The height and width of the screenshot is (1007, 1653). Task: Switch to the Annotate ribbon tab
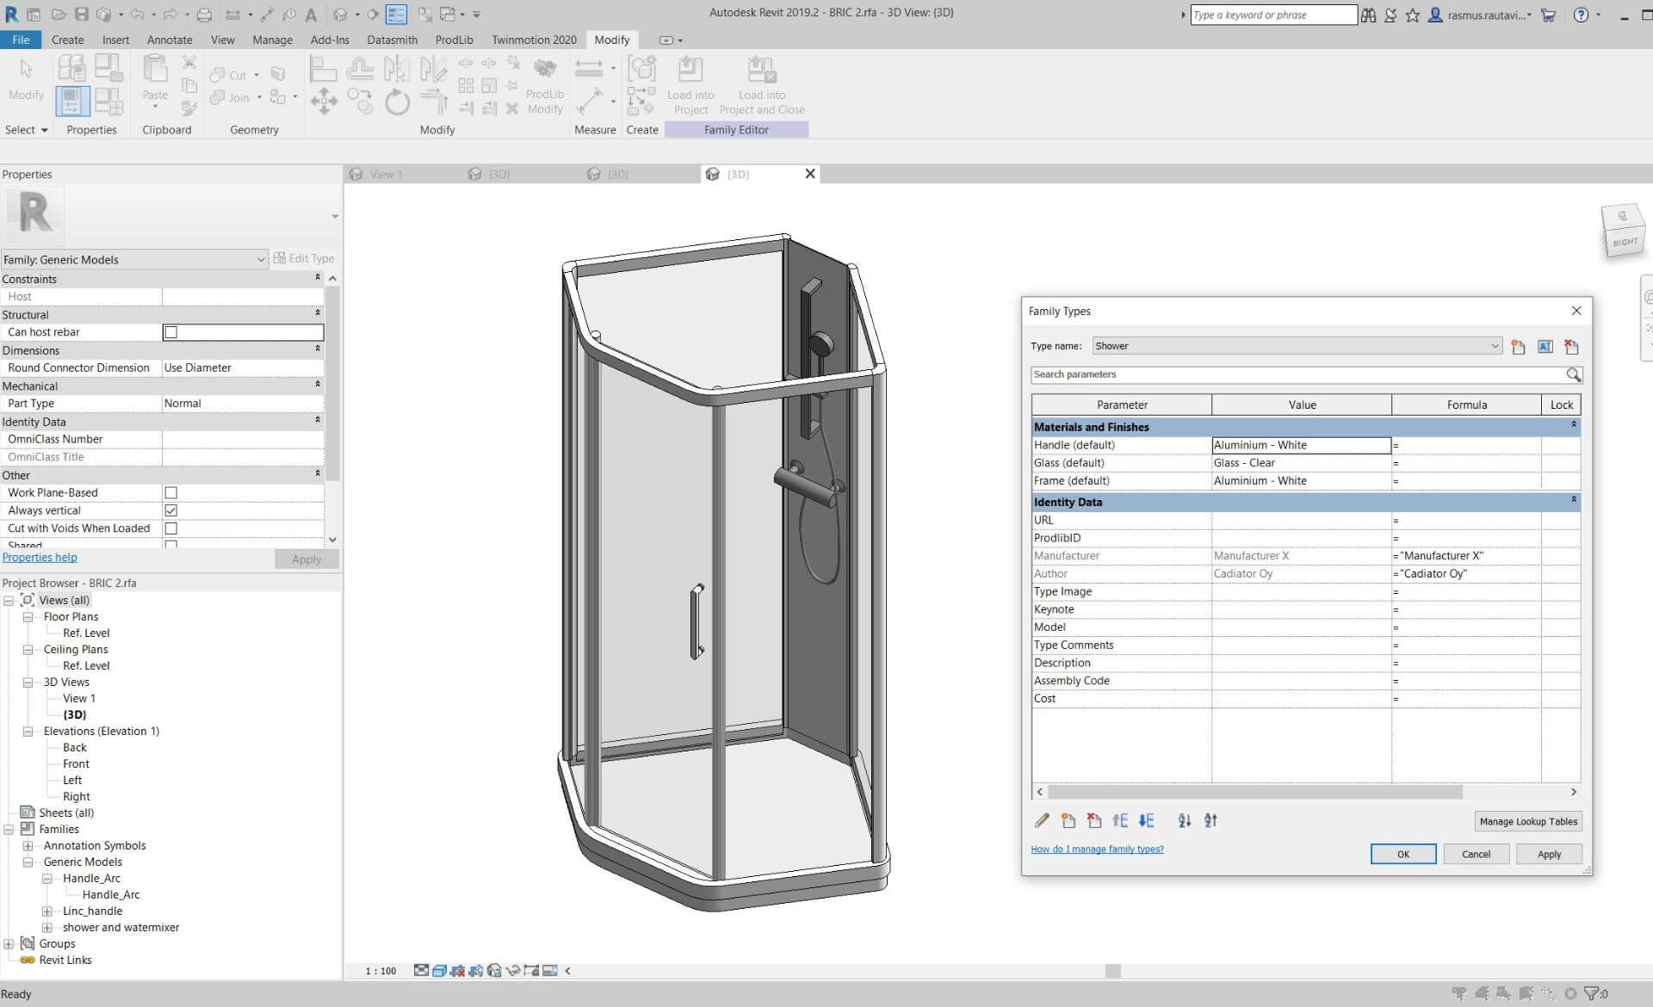[x=170, y=40]
